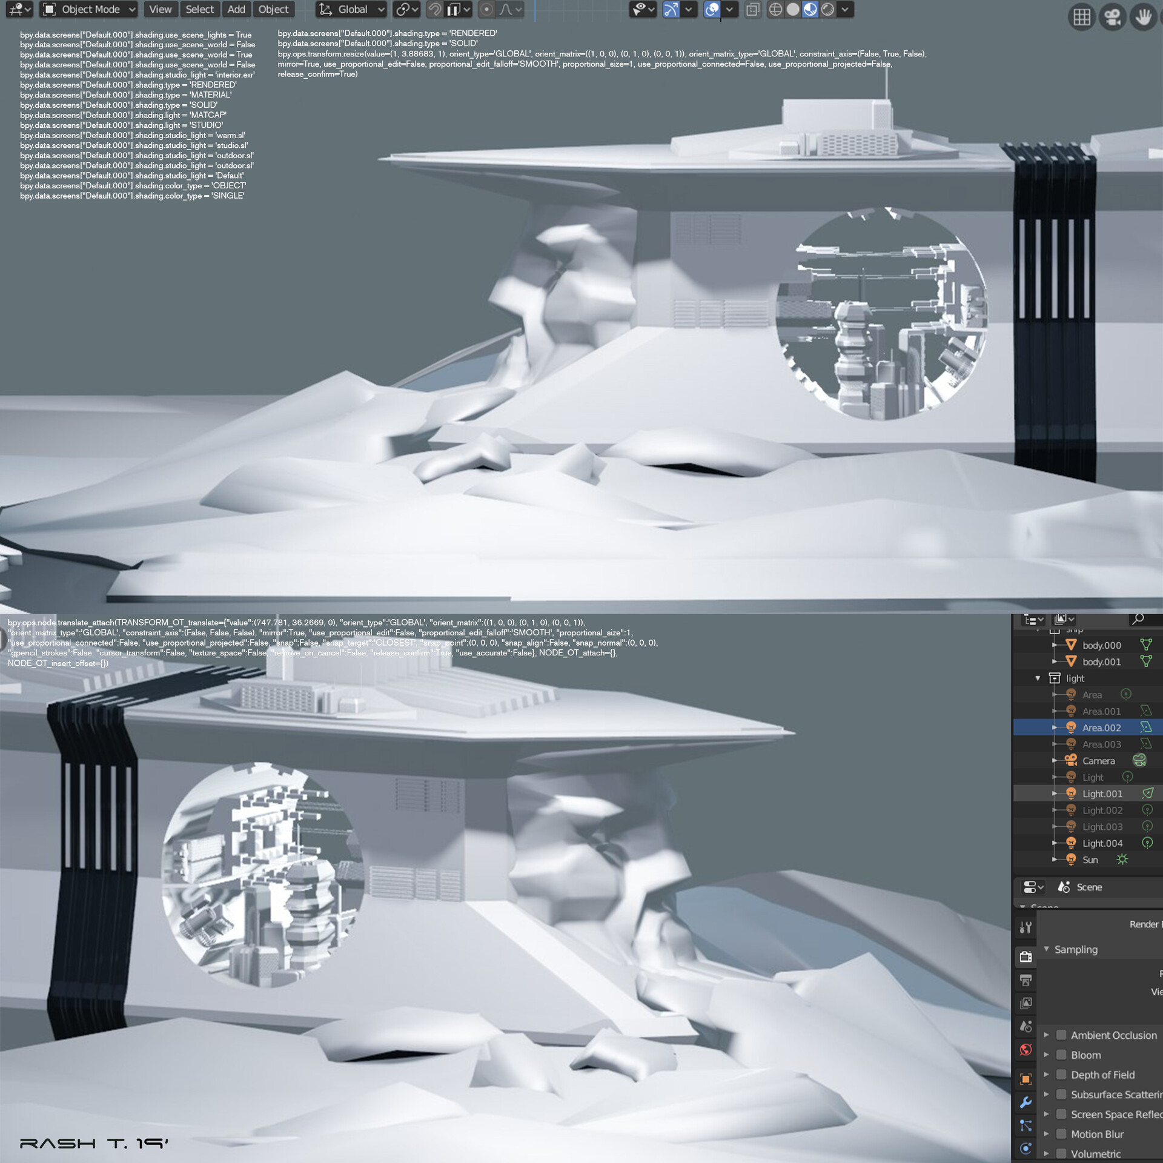Viewport: 1163px width, 1163px height.
Task: Enable Ambient Occlusion checkbox
Action: 1061,1035
